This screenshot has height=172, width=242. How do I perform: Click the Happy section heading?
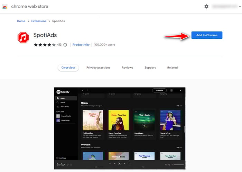(85, 103)
